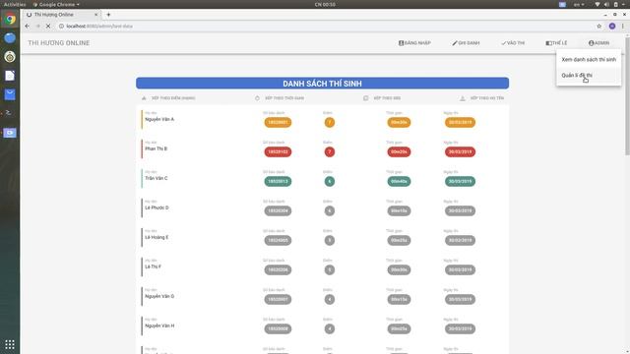Click the orange score badge of Nguyễn Văn A
The image size is (630, 354).
(330, 122)
